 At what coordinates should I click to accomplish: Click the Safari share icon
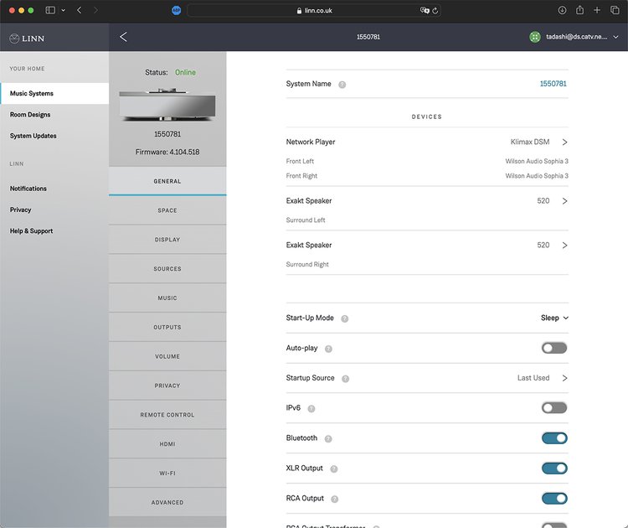click(x=579, y=10)
